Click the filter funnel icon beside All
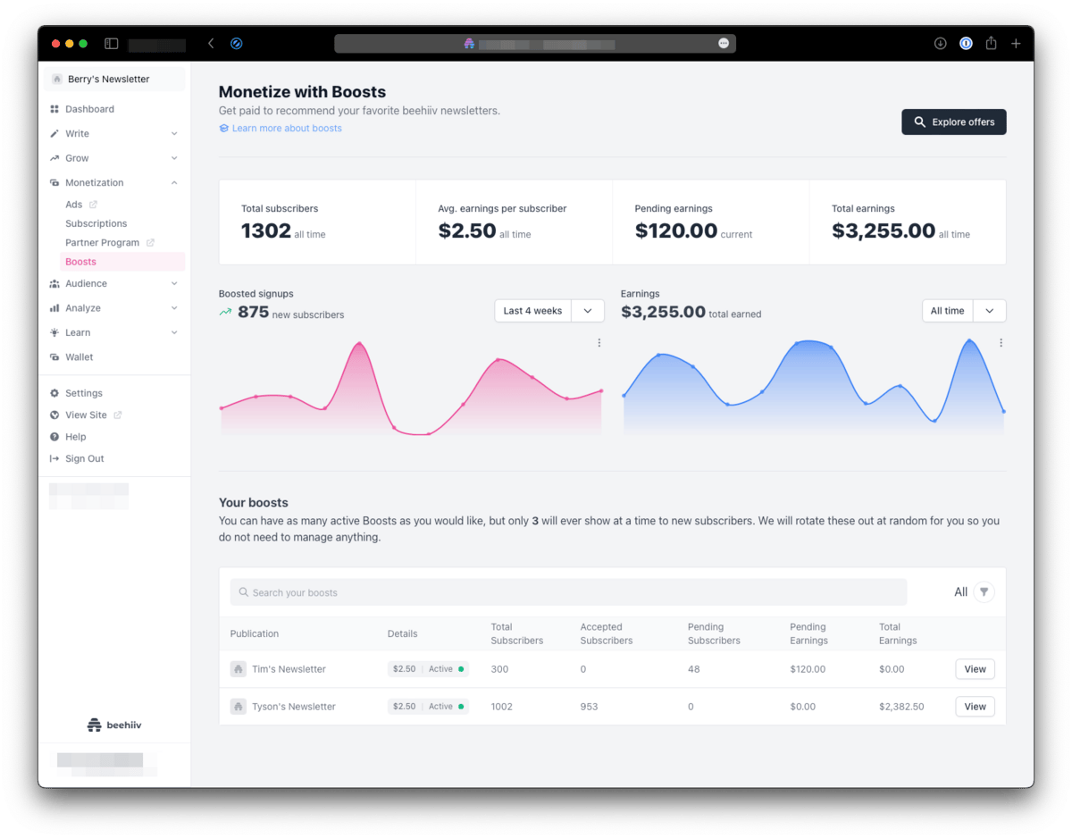 pyautogui.click(x=984, y=591)
